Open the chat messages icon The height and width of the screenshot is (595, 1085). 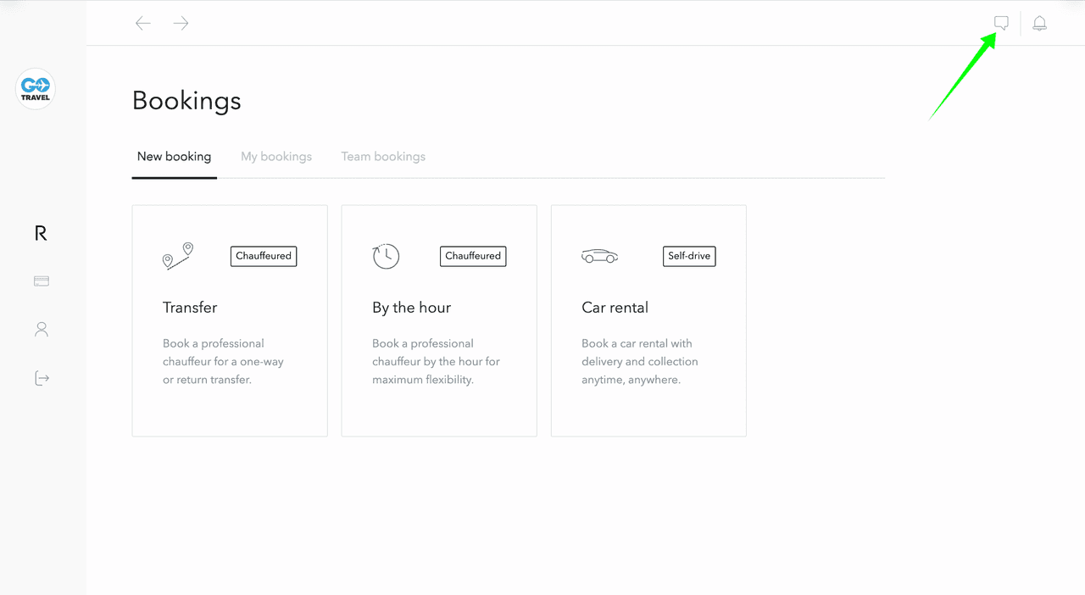point(1001,23)
